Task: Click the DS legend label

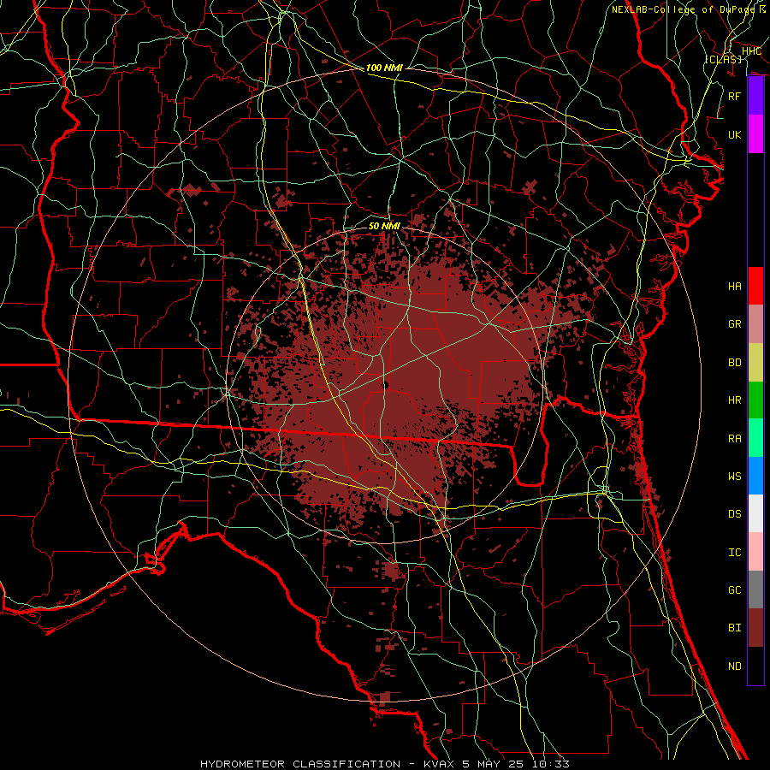Action: (x=735, y=514)
